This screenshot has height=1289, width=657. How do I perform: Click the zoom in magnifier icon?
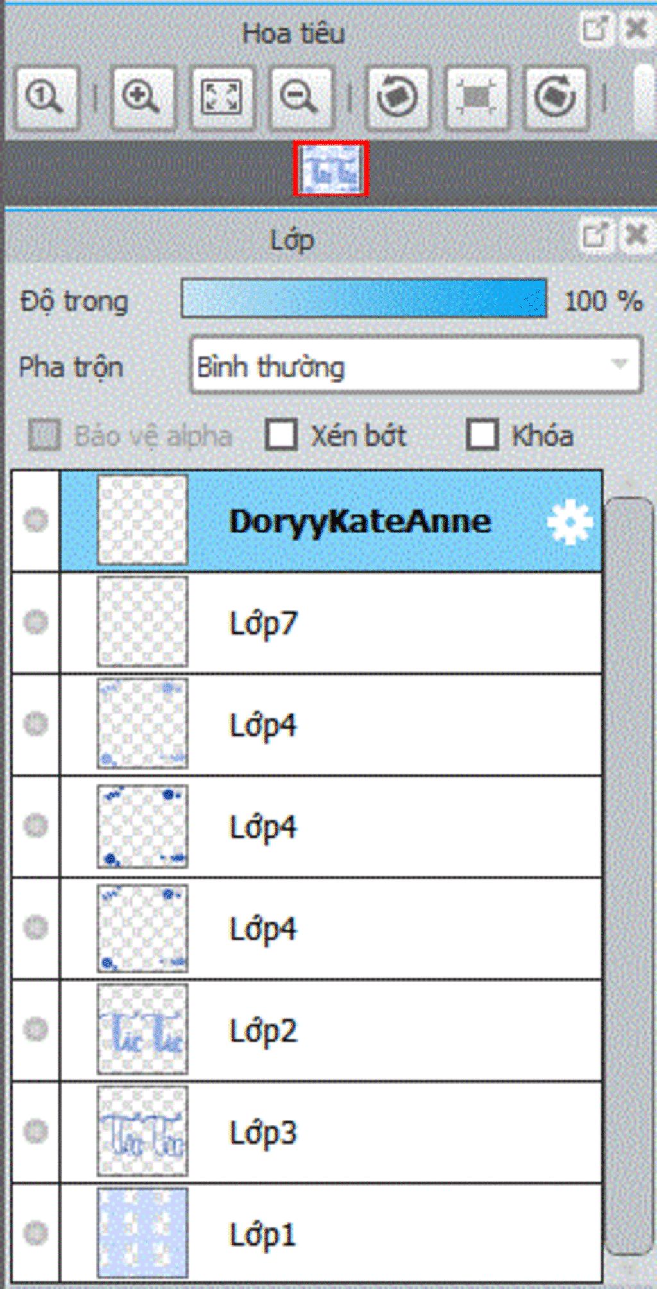142,98
